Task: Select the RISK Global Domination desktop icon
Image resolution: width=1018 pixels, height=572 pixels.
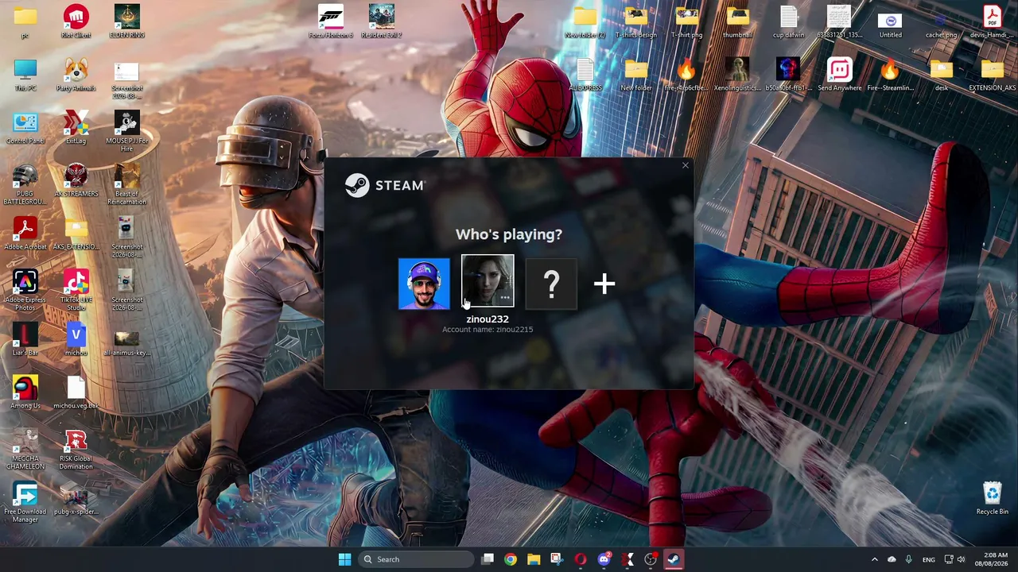Action: click(x=76, y=449)
